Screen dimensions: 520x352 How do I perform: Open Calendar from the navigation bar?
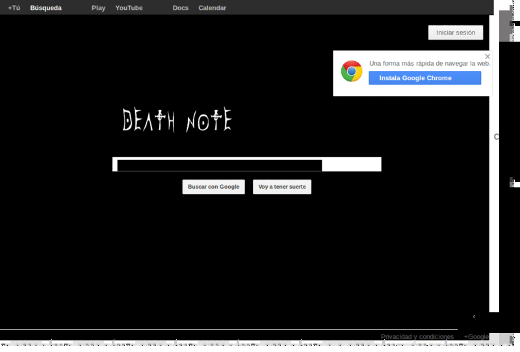(x=213, y=8)
